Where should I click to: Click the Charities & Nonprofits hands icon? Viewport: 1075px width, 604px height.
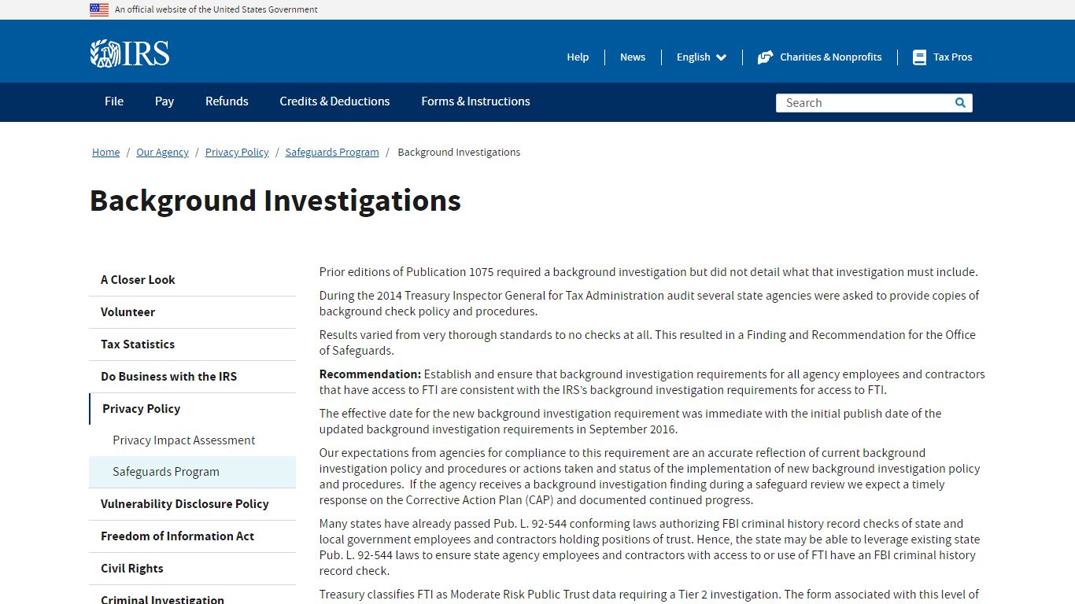(x=765, y=57)
